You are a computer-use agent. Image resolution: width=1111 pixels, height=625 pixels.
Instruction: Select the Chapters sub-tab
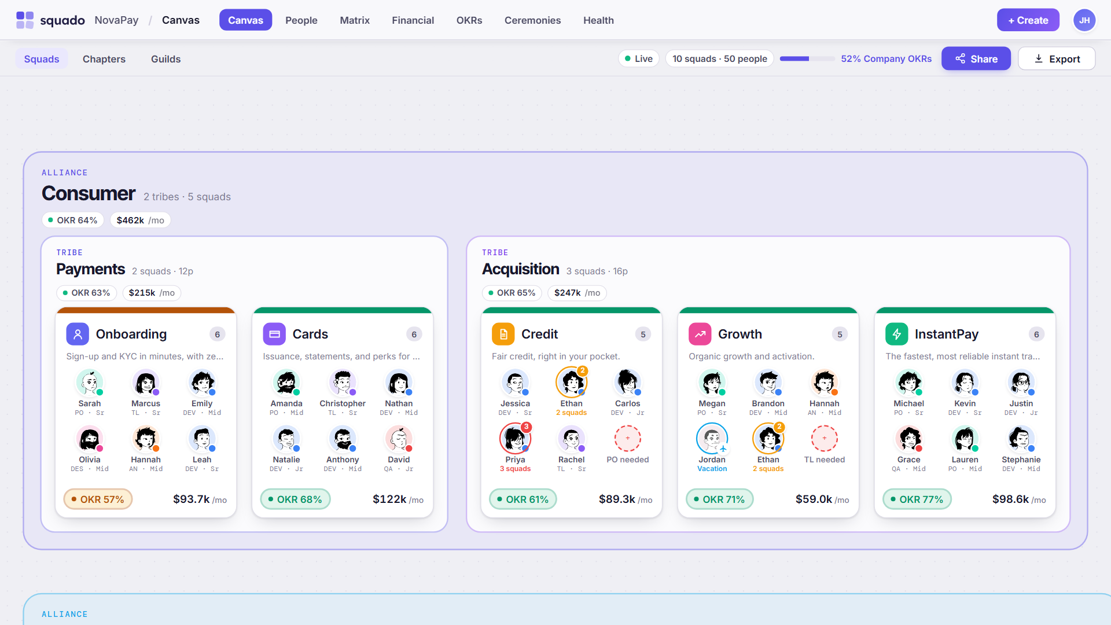104,59
